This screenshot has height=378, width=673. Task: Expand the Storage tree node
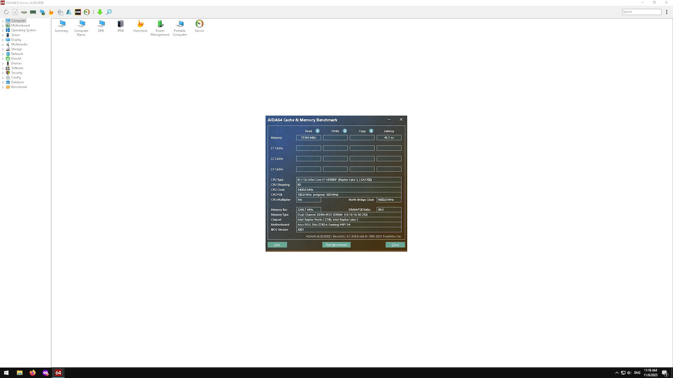point(3,49)
